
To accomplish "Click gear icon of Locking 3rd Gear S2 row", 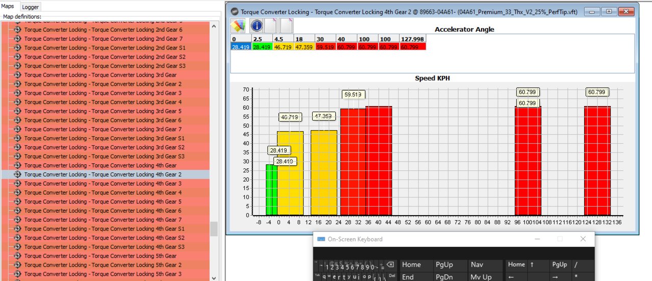I will tap(18, 147).
